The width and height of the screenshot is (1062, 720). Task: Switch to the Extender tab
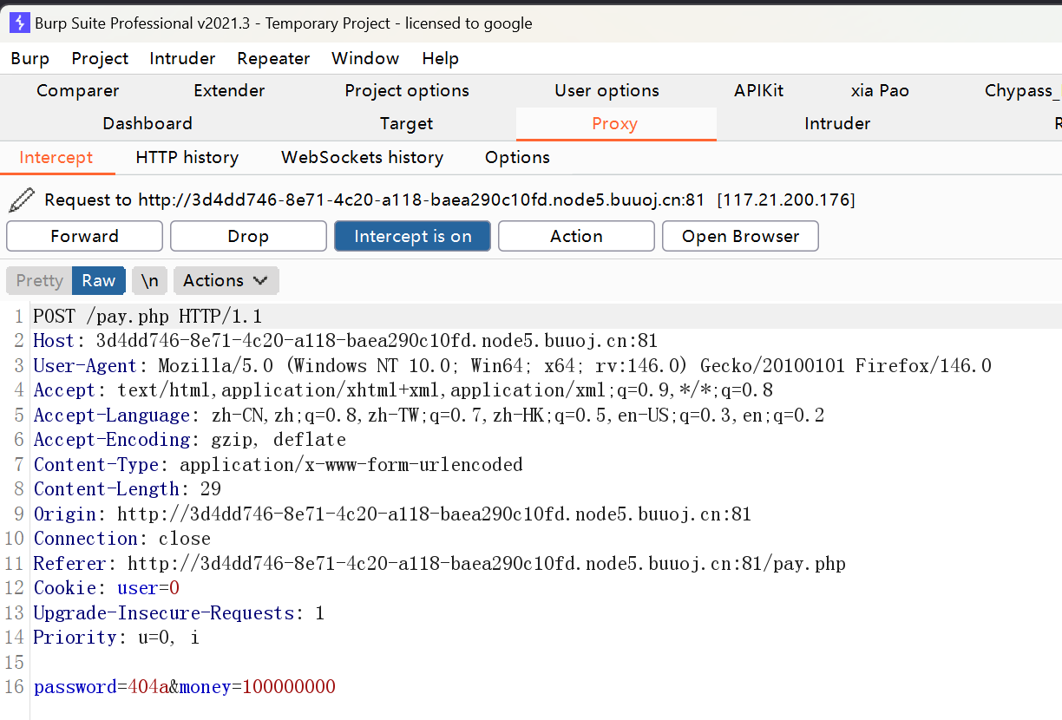(229, 90)
